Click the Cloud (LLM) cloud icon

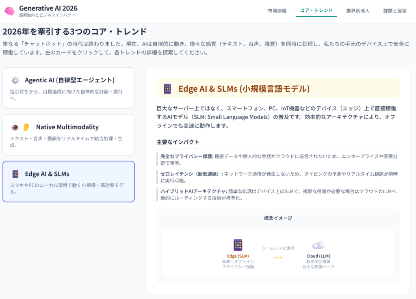pos(318,245)
